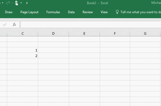This screenshot has height=106, width=161.
Task: Select column F header
Action: [115, 34]
